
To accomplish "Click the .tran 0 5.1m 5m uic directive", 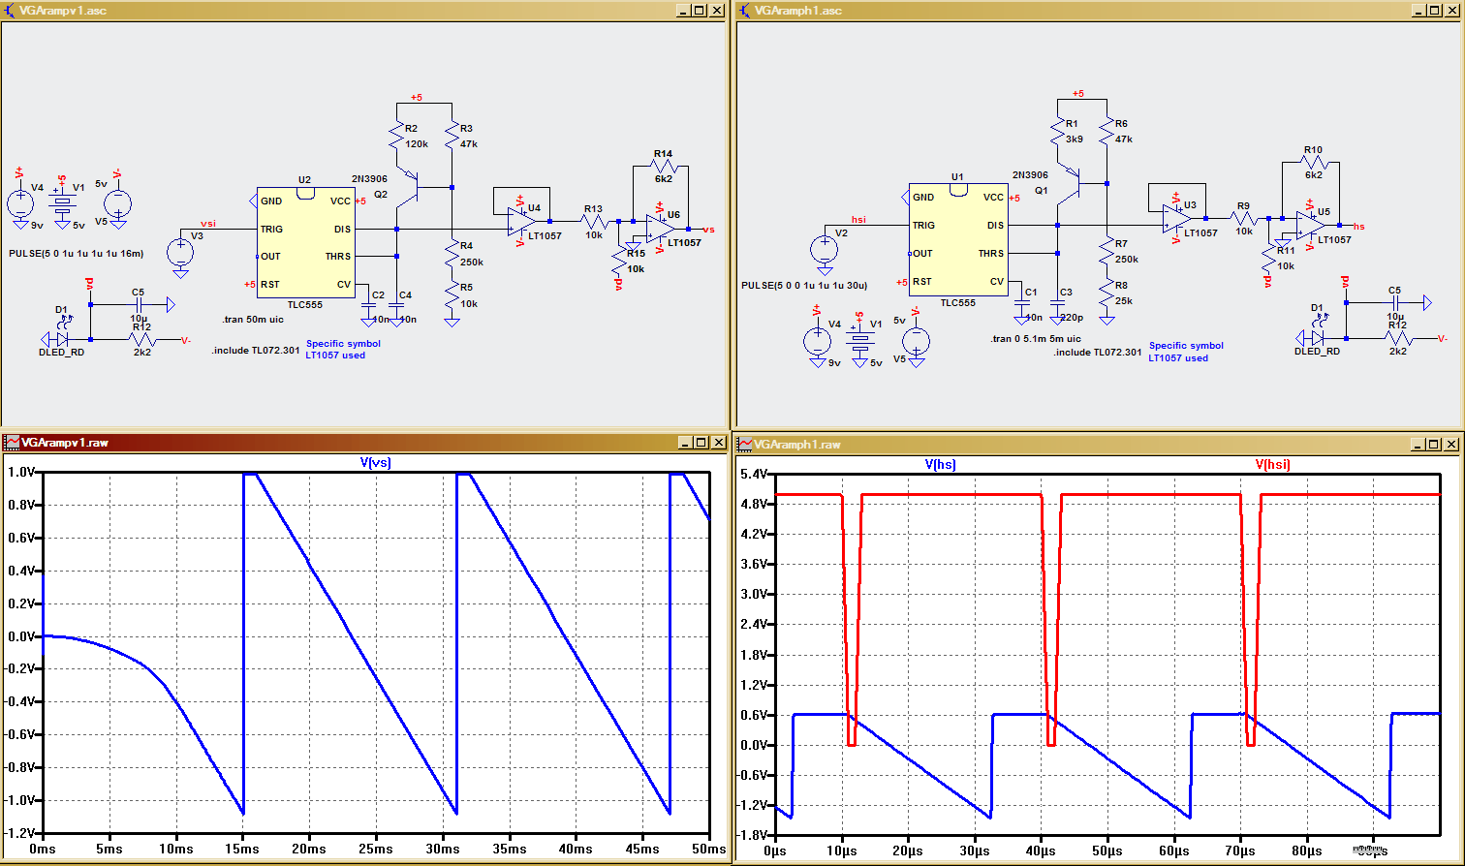I will [x=1036, y=339].
